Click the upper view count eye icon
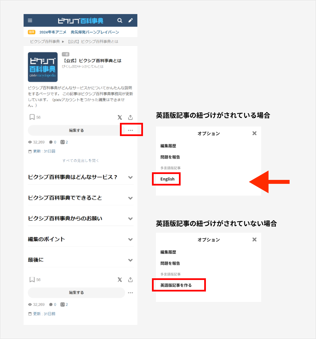The width and height of the screenshot is (316, 339). click(30, 142)
